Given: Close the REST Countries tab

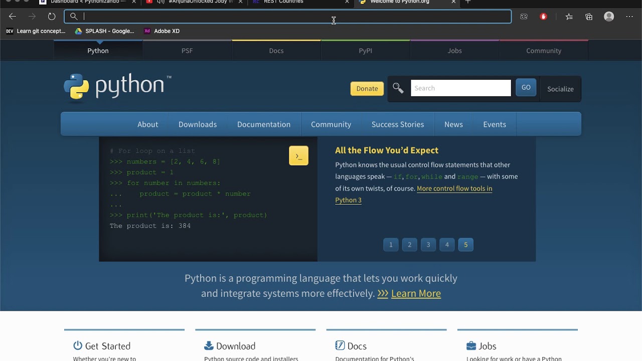Looking at the screenshot, I should click(x=347, y=2).
